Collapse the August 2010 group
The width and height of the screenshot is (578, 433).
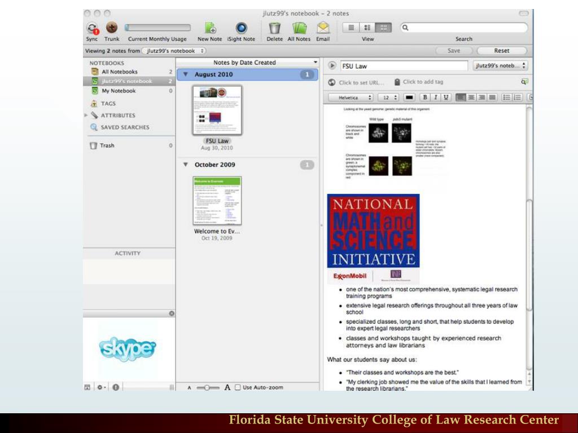[186, 74]
